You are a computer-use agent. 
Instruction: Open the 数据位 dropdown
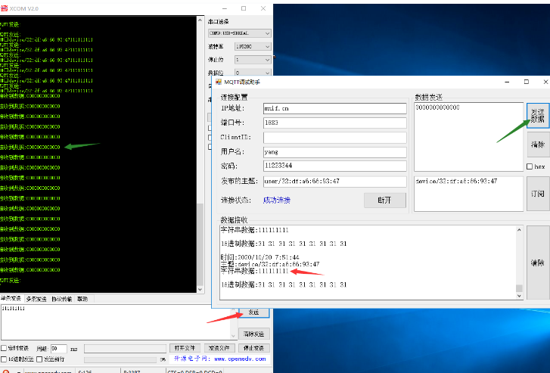click(x=253, y=73)
